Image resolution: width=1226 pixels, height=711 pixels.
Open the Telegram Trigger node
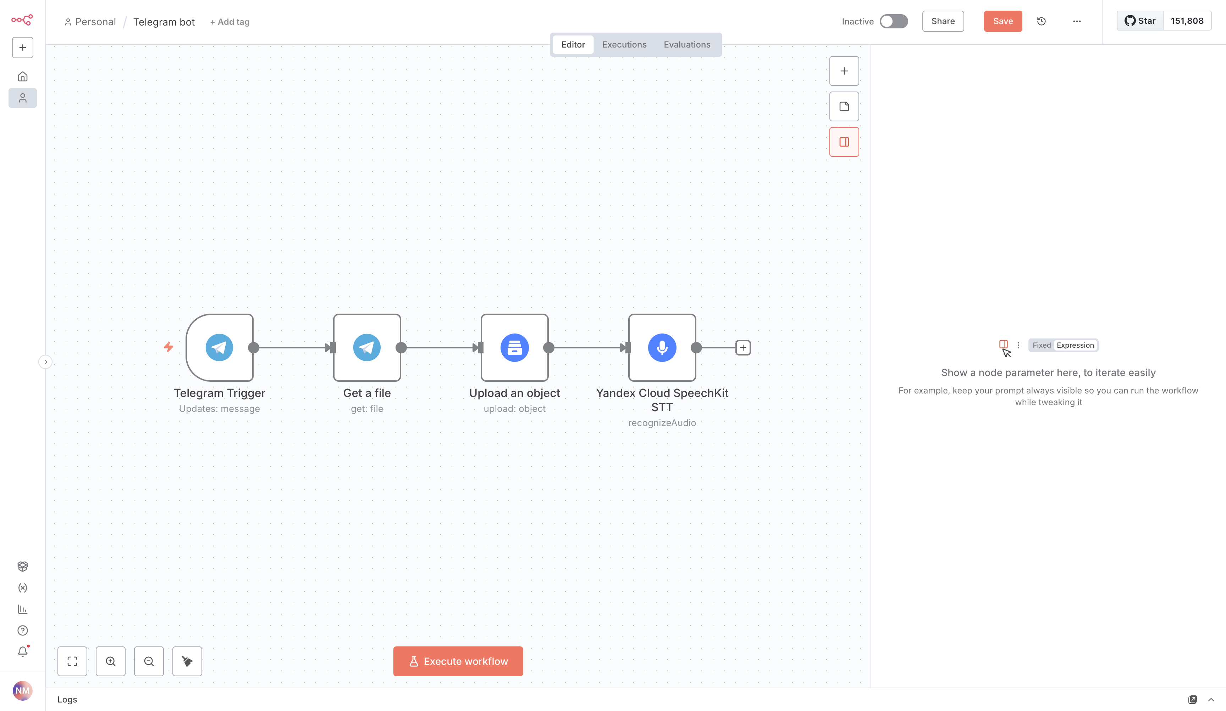(x=220, y=347)
